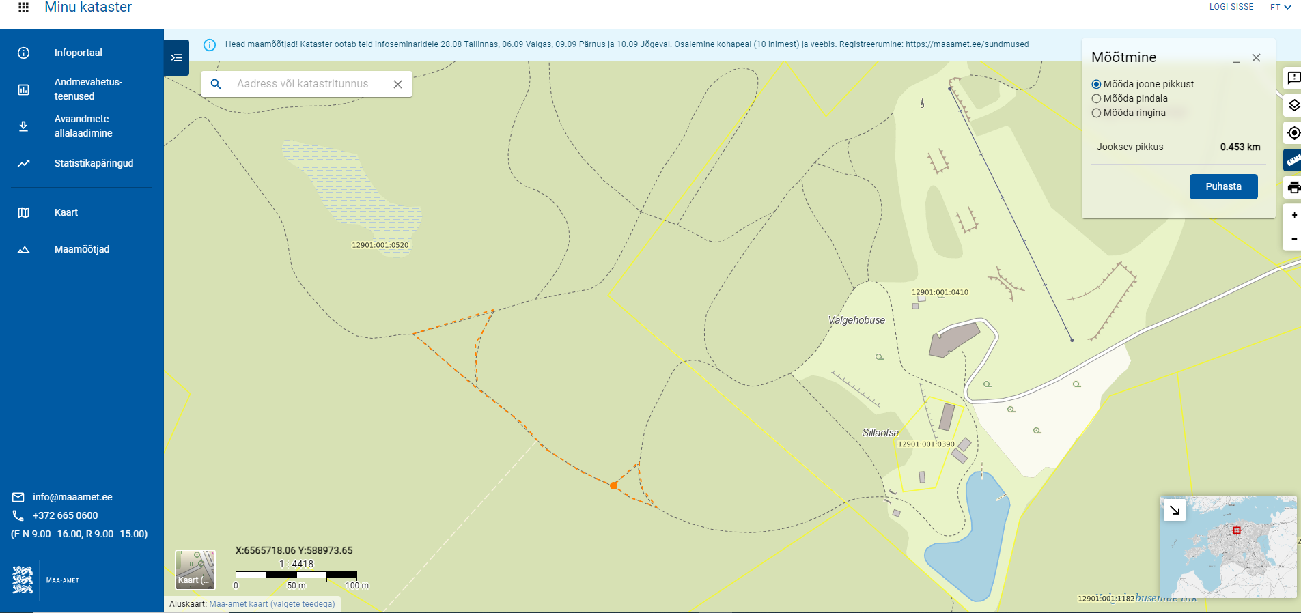Viewport: 1301px width, 613px height.
Task: Select 'Mõõda joone pikkust' radio option
Action: [1096, 85]
